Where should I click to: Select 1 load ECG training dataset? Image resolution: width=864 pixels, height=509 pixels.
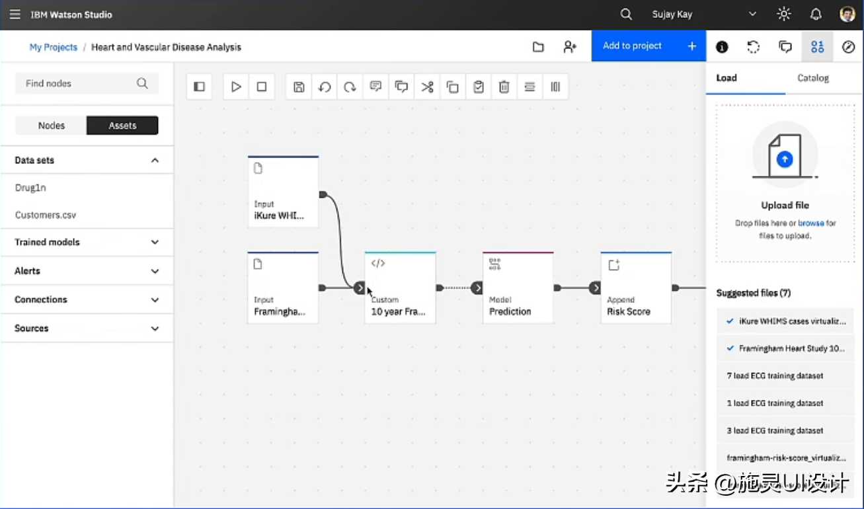click(785, 403)
